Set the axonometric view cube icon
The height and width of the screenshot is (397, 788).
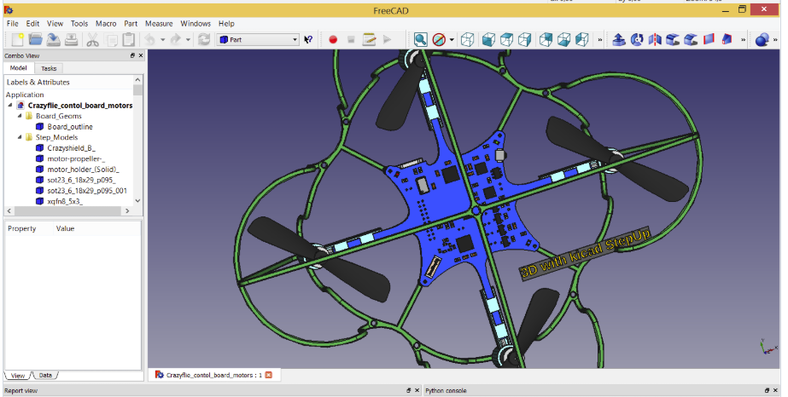[x=467, y=39]
